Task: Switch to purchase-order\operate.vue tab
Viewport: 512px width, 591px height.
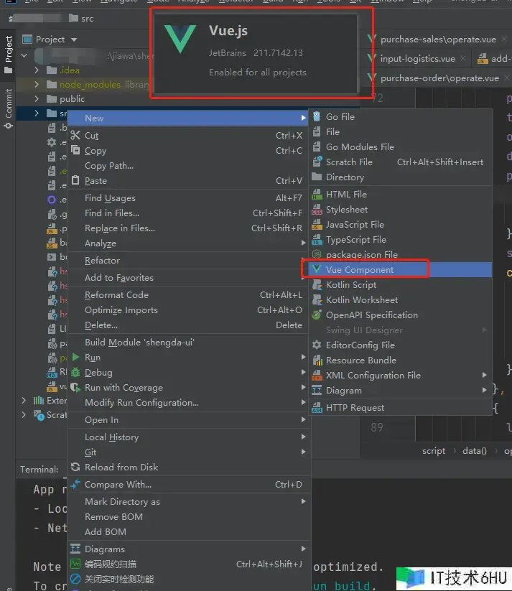Action: point(439,78)
